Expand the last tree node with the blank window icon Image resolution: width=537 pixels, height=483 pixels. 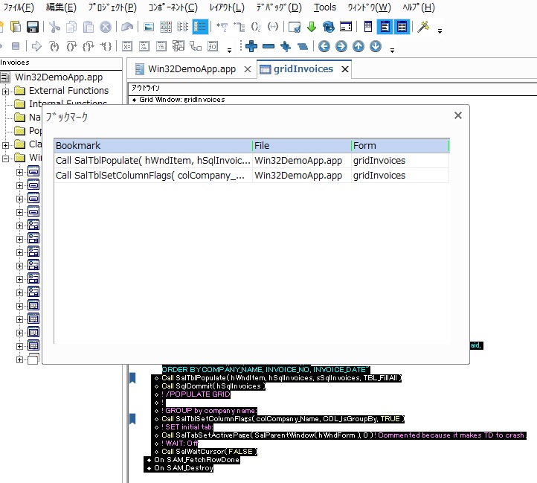[x=19, y=359]
